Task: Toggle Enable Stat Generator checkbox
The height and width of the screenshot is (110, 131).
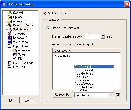Action: [x=48, y=28]
